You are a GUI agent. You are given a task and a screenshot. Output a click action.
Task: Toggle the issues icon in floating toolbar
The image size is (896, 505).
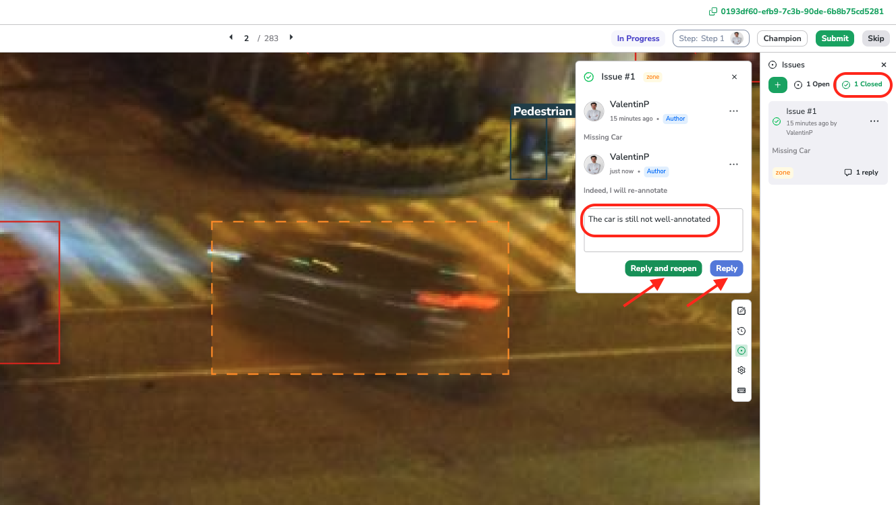(x=741, y=351)
